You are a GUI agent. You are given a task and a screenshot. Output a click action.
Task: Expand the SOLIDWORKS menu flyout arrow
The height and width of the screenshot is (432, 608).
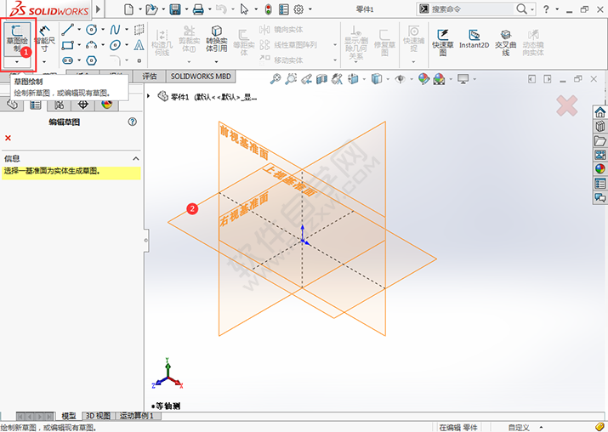coord(99,9)
